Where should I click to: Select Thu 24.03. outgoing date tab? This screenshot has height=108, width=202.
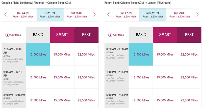[x=23, y=15]
